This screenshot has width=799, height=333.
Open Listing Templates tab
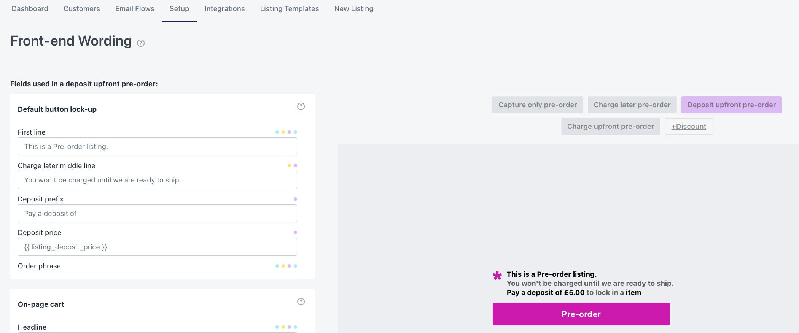tap(290, 9)
